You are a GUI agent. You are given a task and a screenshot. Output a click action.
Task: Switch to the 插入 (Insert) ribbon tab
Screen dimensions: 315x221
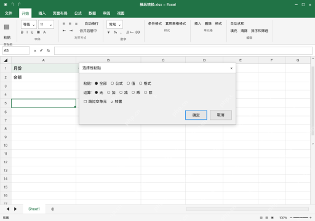(42, 13)
